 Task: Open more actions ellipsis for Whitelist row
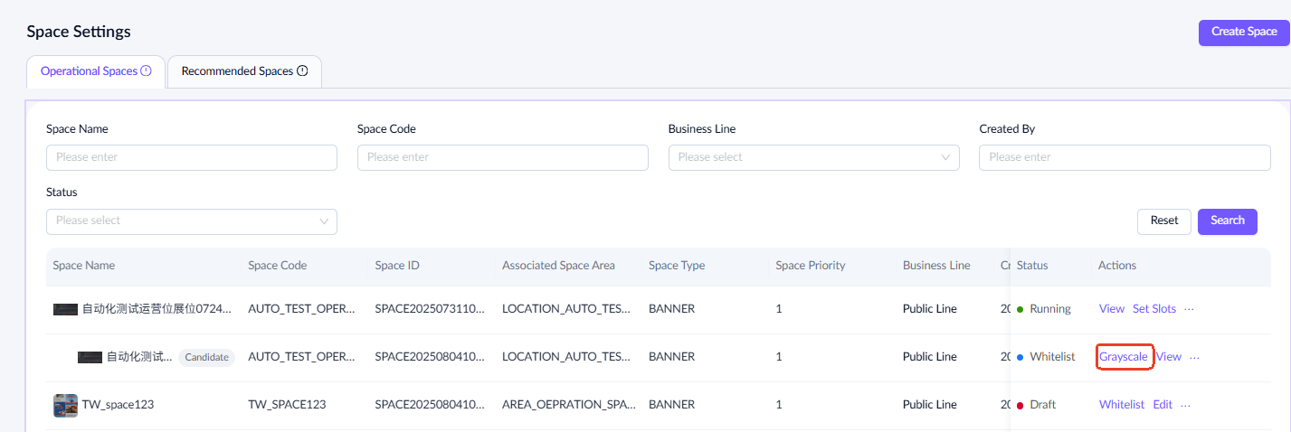click(x=1194, y=357)
